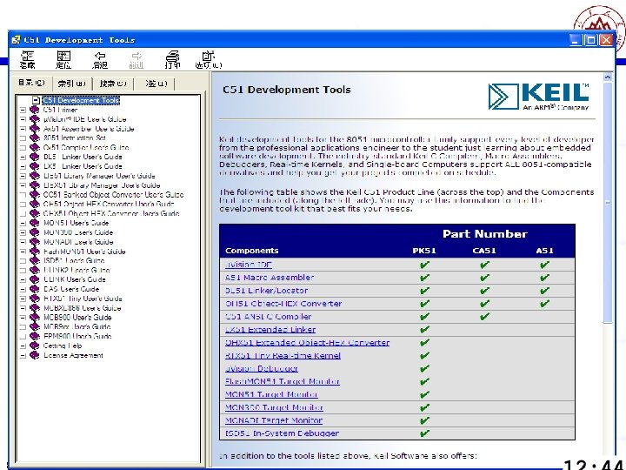Open the µVision Debugger link
Image resolution: width=626 pixels, height=470 pixels.
point(262,368)
